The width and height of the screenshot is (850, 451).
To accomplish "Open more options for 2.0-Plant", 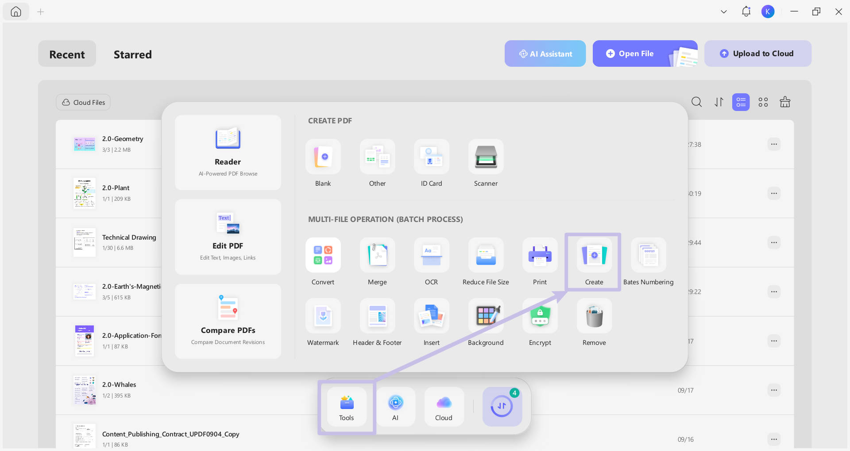I will click(x=774, y=193).
